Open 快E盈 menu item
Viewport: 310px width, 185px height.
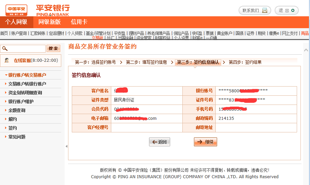[x=197, y=33]
